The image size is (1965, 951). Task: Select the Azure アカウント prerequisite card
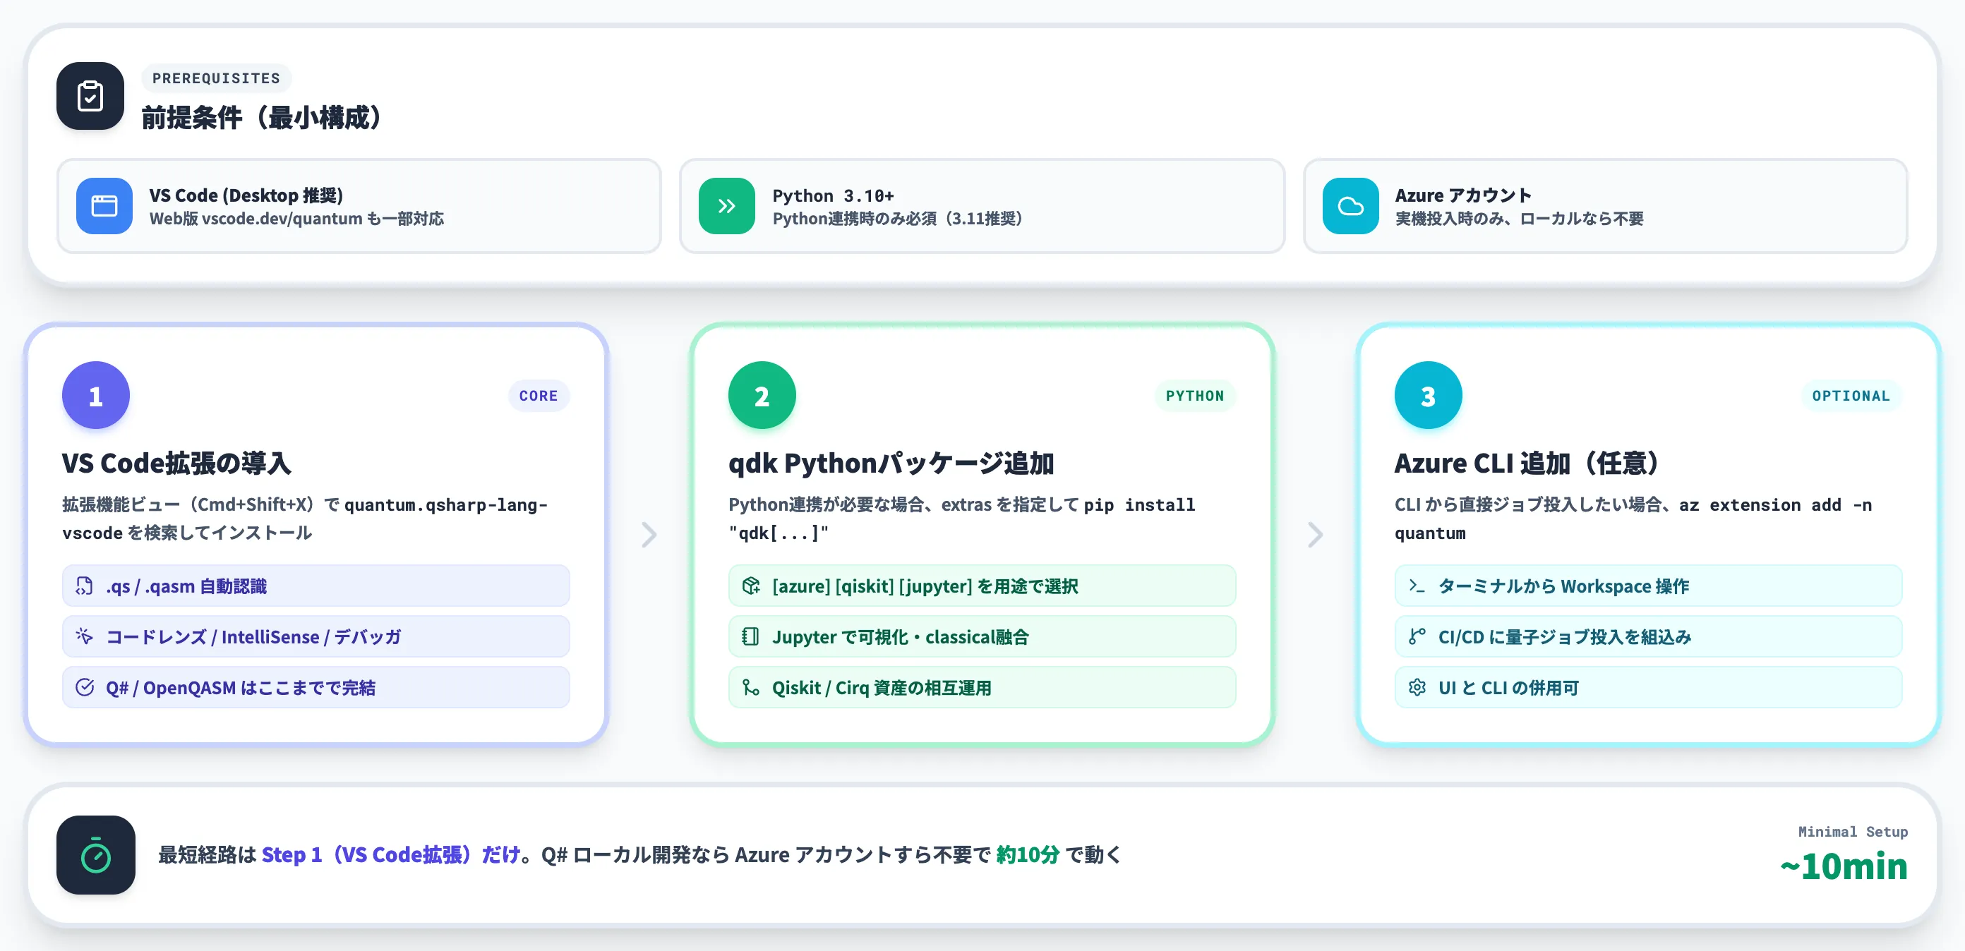[x=1605, y=206]
